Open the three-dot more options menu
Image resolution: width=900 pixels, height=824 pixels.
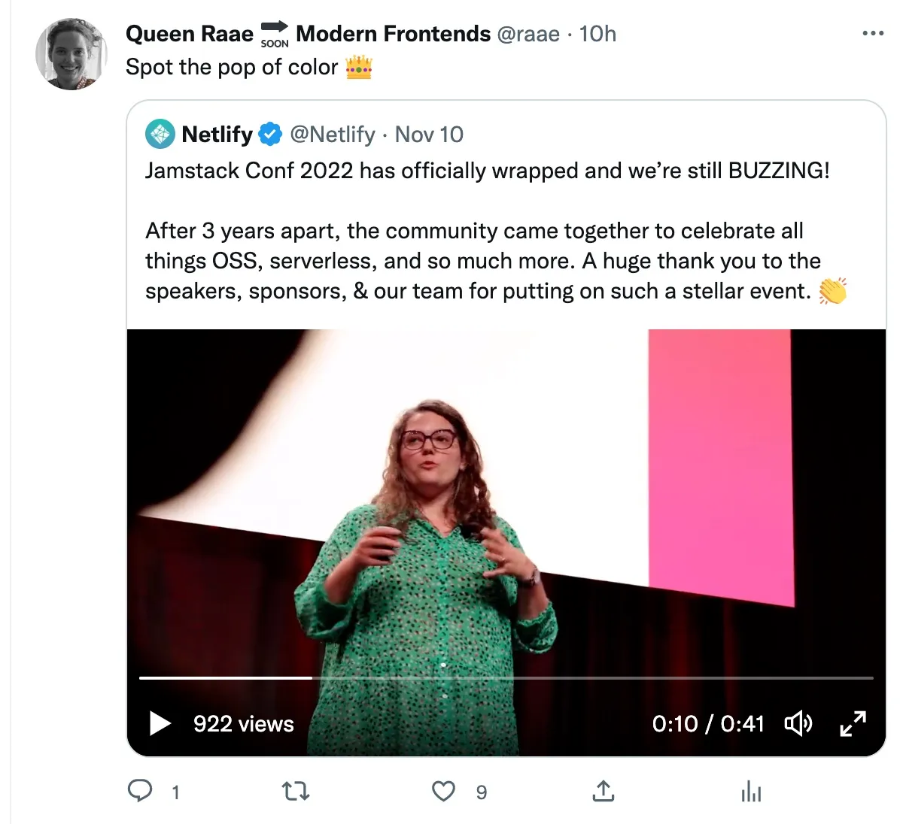click(872, 34)
